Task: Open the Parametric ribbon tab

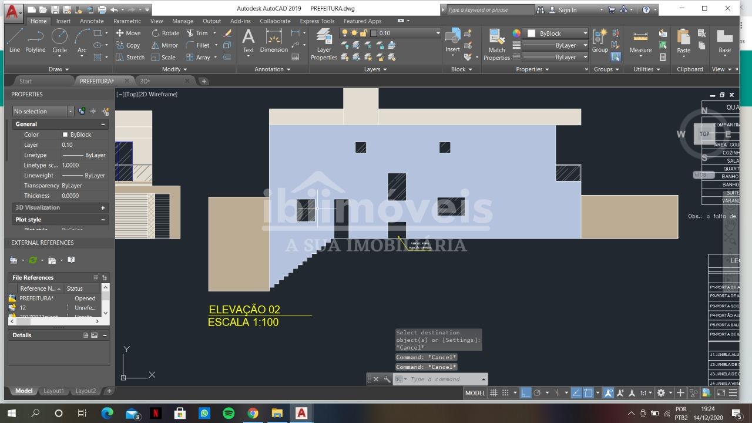Action: tap(127, 21)
